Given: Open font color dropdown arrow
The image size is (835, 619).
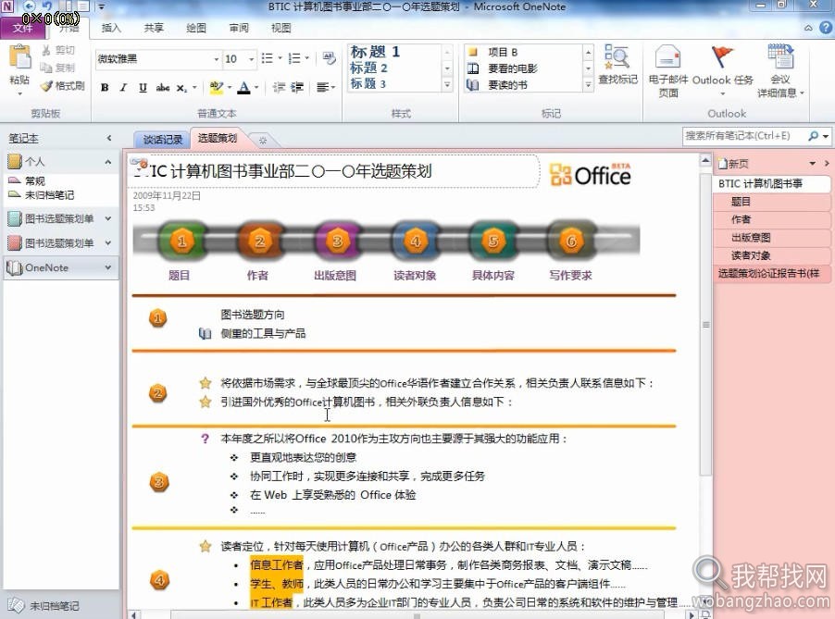Looking at the screenshot, I should [256, 87].
